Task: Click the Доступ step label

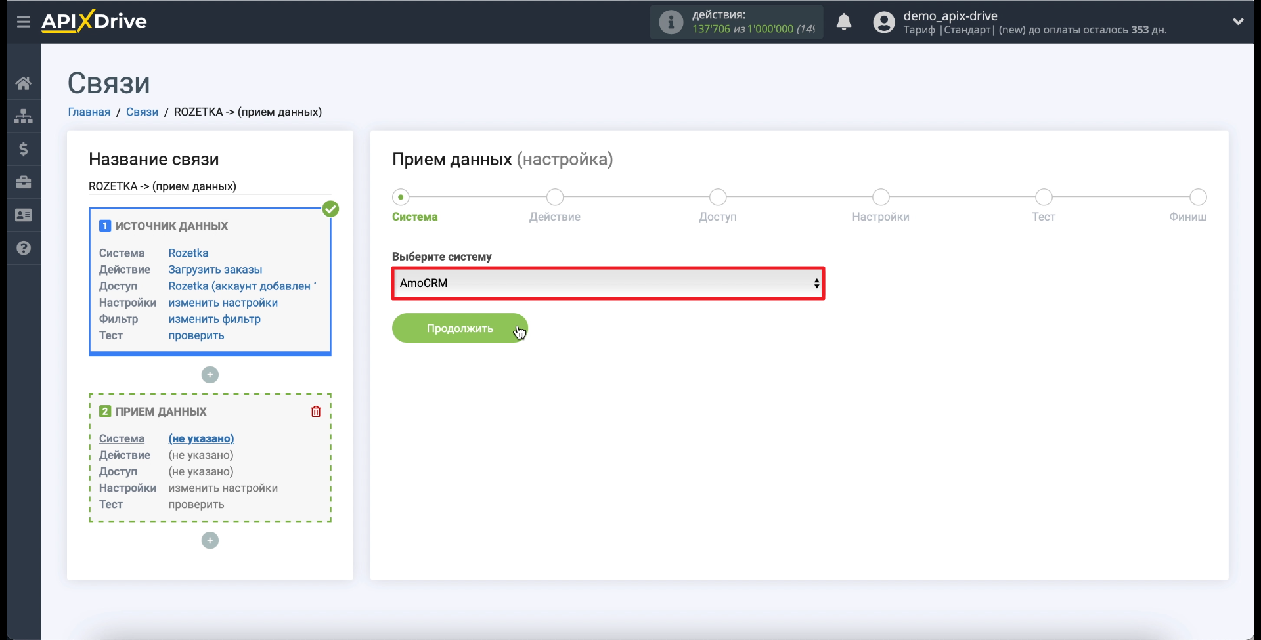Action: tap(718, 217)
